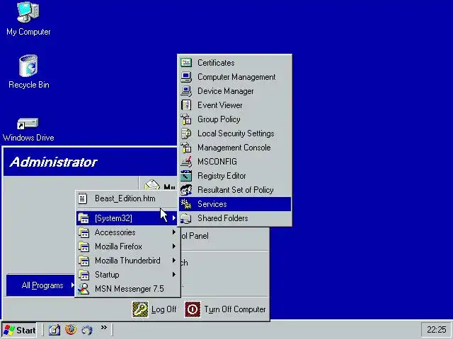Click the "Startup" folder label text
The image size is (453, 339).
point(107,275)
